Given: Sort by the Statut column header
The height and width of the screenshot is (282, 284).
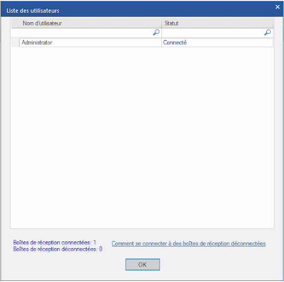Looking at the screenshot, I should (x=217, y=23).
